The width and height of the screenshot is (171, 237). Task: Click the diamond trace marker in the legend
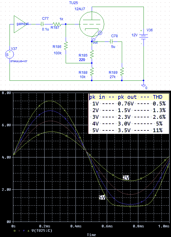19,231
